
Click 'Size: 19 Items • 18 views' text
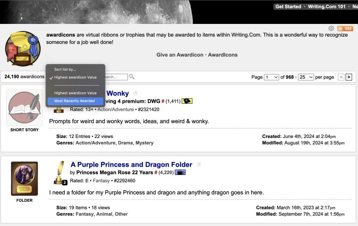point(83,208)
